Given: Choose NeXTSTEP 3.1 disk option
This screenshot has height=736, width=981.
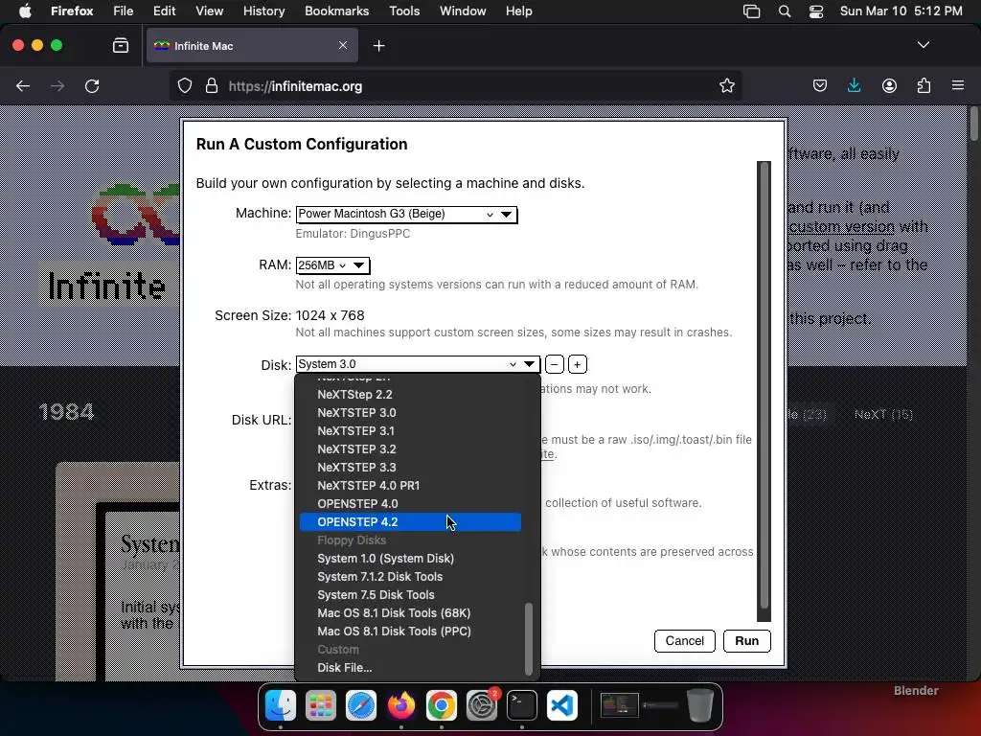Looking at the screenshot, I should [x=410, y=430].
